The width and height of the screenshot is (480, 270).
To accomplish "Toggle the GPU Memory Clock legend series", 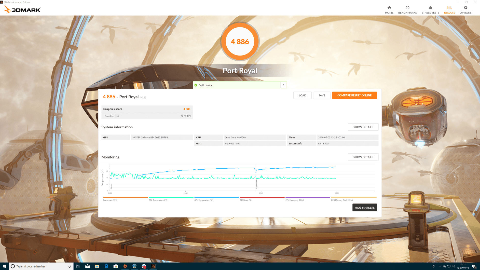I will click(x=354, y=199).
